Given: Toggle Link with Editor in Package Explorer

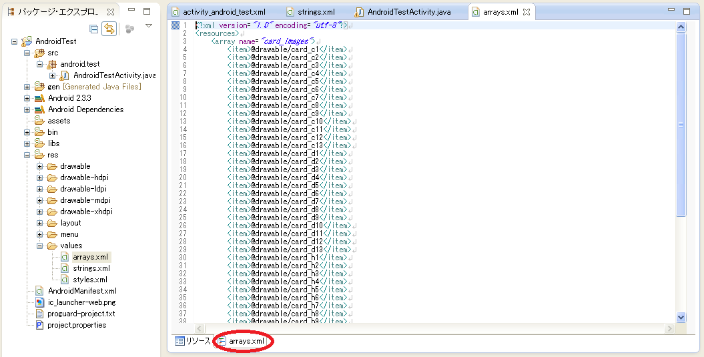Looking at the screenshot, I should click(x=109, y=28).
